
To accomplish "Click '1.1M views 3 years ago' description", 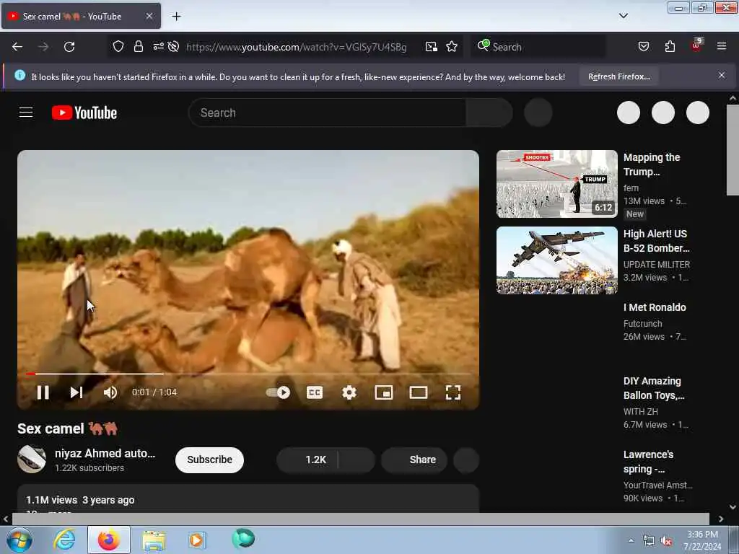I will [80, 500].
